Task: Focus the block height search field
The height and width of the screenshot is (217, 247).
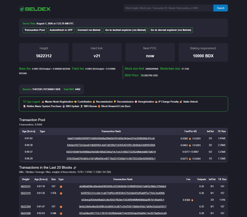Action: tap(169, 8)
